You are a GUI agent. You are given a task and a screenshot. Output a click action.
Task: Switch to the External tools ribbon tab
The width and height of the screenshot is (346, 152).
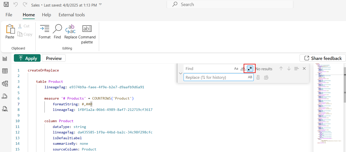pyautogui.click(x=72, y=15)
